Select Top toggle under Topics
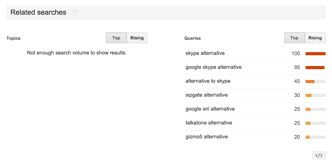This screenshot has width=332, height=167. (x=116, y=38)
